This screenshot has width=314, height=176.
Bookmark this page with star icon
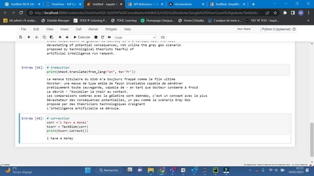[275, 13]
